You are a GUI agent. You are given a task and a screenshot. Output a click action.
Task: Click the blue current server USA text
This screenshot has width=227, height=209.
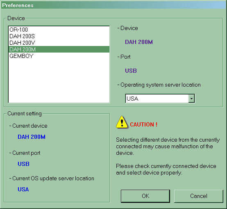click(23, 189)
